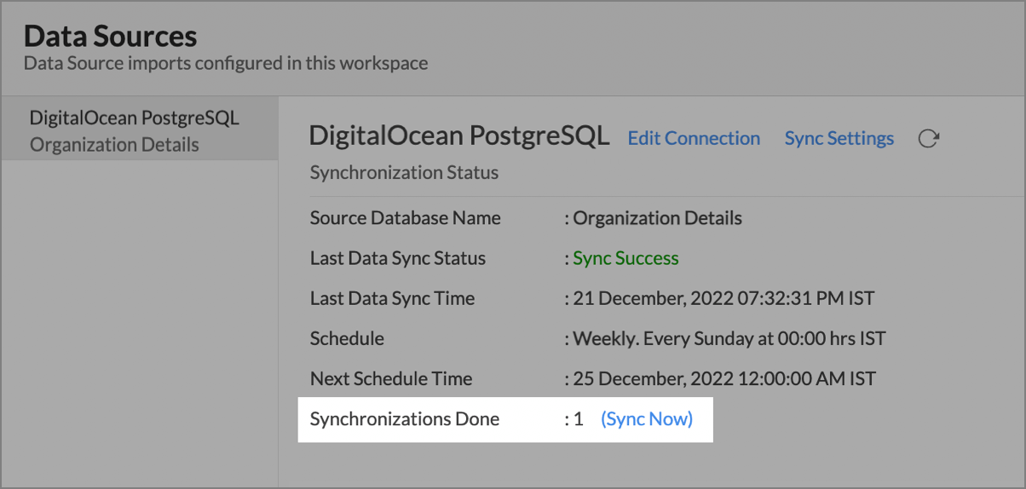
Task: Click the DigitalOcean PostgreSQL panel heading
Action: pos(459,136)
